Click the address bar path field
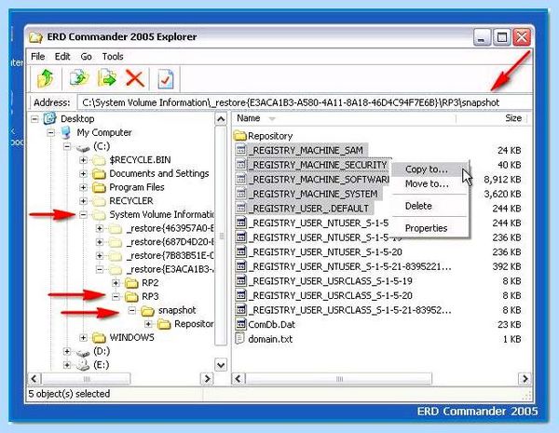 [304, 102]
